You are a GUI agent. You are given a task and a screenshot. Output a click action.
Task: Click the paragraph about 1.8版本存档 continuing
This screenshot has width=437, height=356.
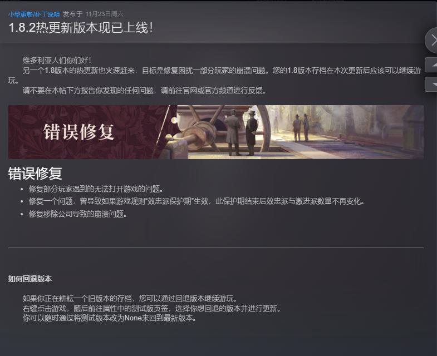[214, 76]
